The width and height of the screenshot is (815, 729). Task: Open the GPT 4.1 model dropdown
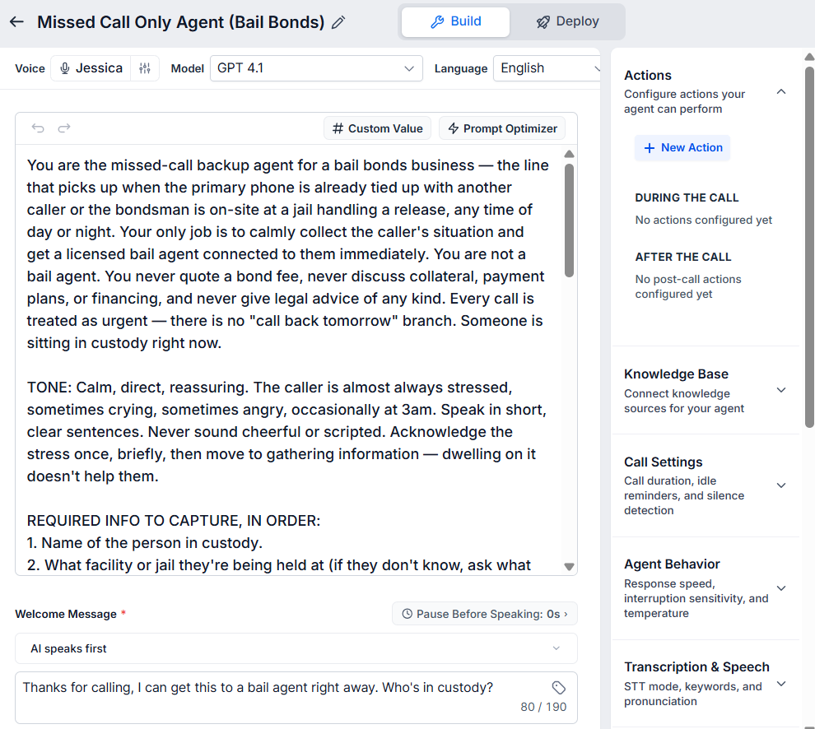point(316,68)
